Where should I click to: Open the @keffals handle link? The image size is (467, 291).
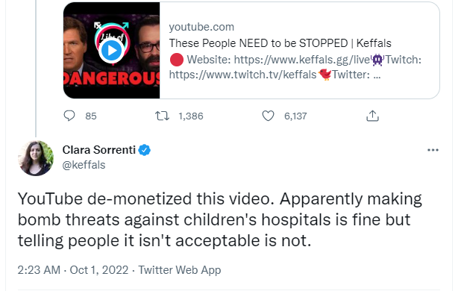(x=84, y=165)
